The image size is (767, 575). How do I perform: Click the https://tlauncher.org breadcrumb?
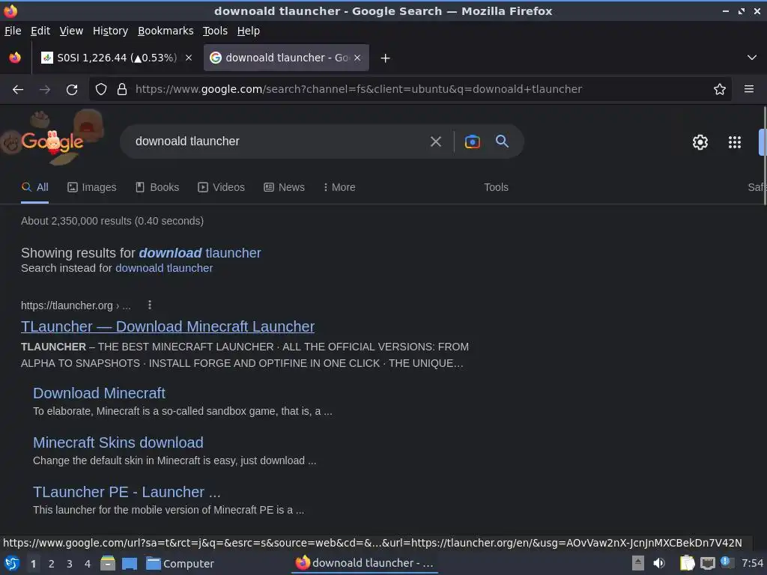tap(76, 305)
